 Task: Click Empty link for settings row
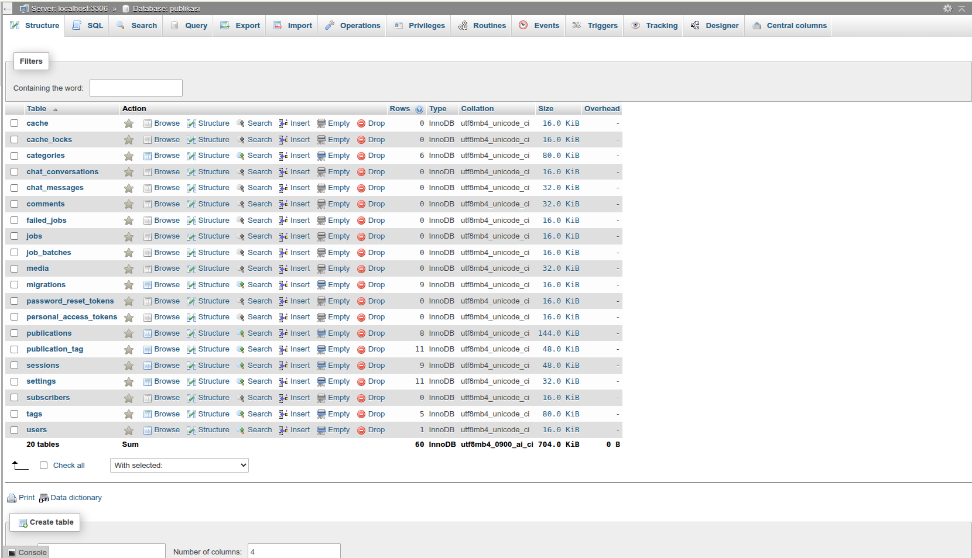click(x=339, y=381)
